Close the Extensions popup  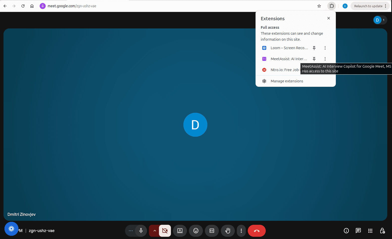[329, 18]
